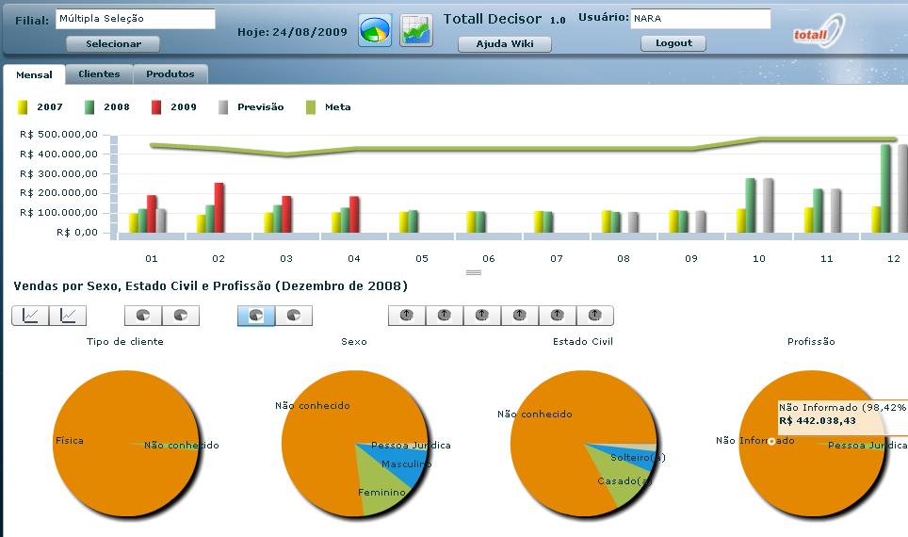Switch to the Clientes tab

pos(99,74)
